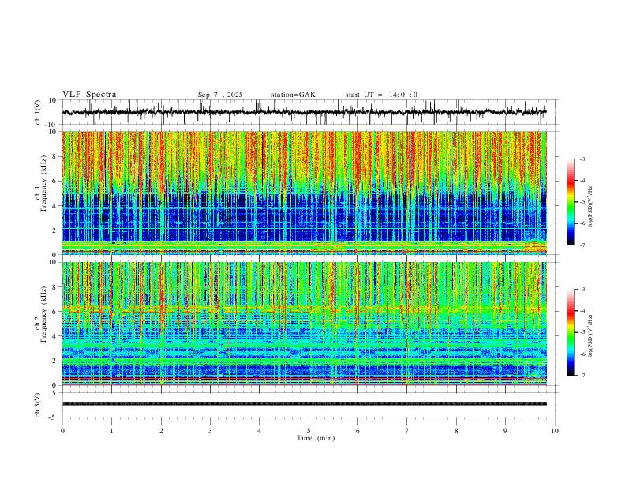
Task: Click the ch.2 color bar log(PSD) label
Action: click(x=590, y=335)
